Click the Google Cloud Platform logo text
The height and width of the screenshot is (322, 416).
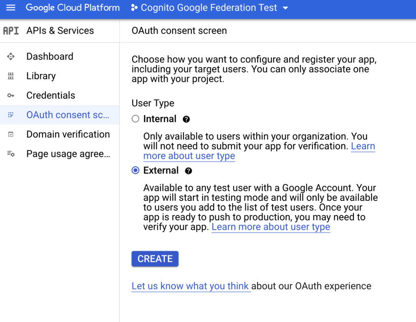[73, 8]
